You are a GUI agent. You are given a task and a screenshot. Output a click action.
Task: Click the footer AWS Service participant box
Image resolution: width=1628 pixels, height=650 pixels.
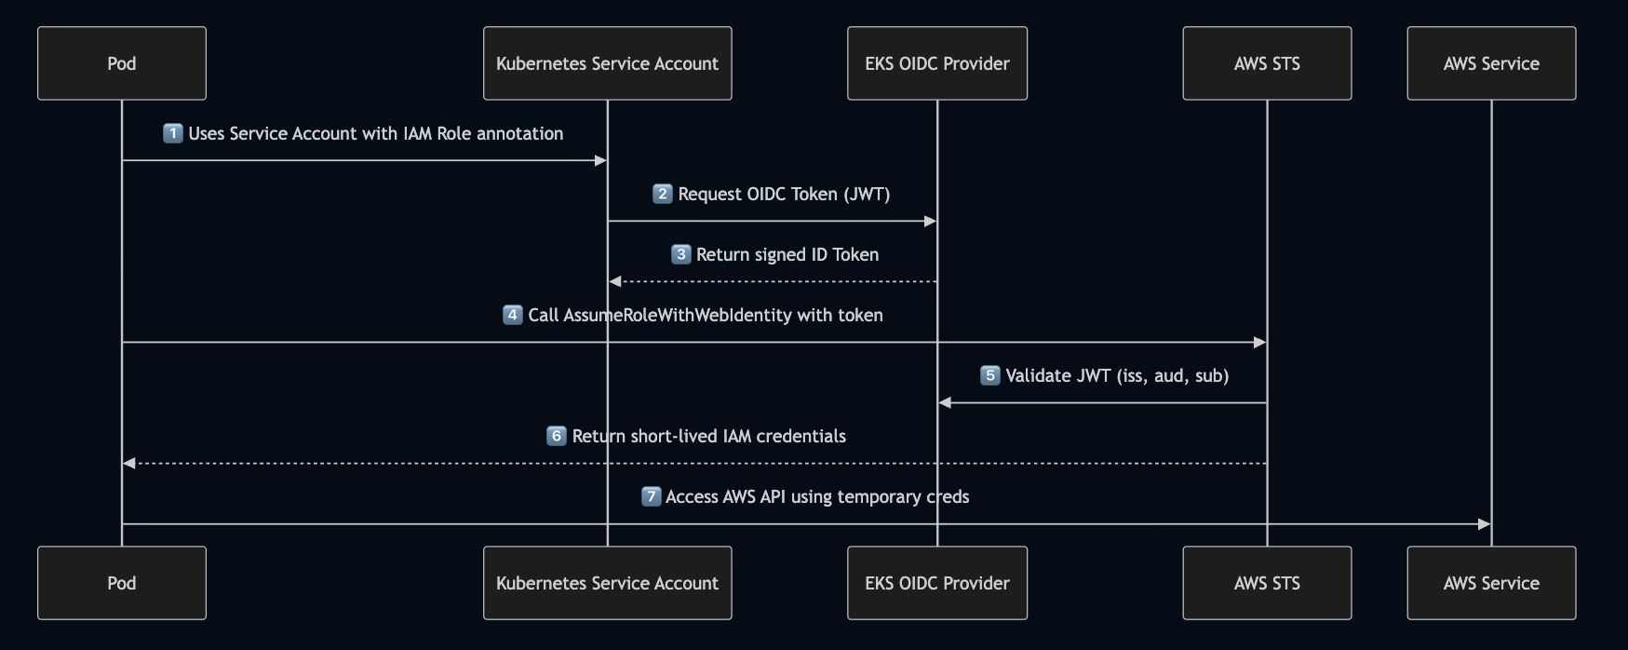1491,583
